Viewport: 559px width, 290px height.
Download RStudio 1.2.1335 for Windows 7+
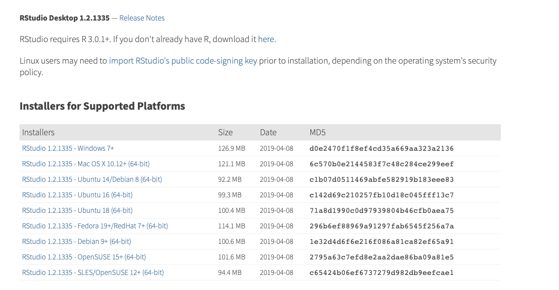(x=68, y=148)
